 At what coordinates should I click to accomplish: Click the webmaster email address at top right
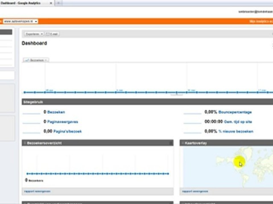tap(256, 12)
